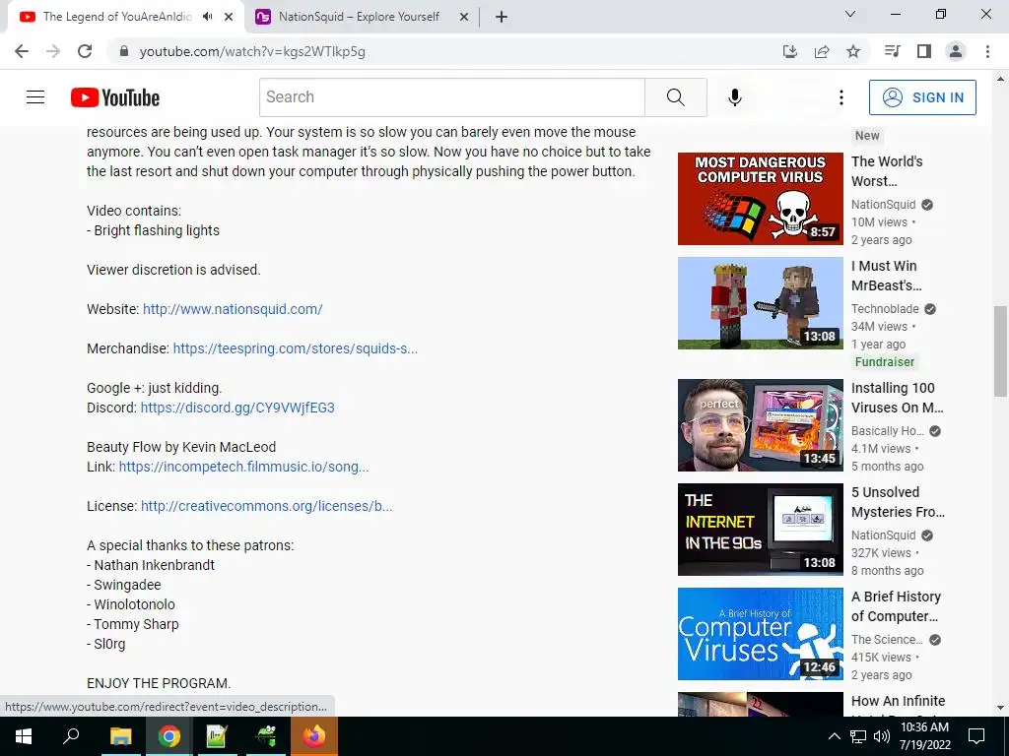Open Firefox from taskbar
1009x756 pixels.
pyautogui.click(x=314, y=736)
